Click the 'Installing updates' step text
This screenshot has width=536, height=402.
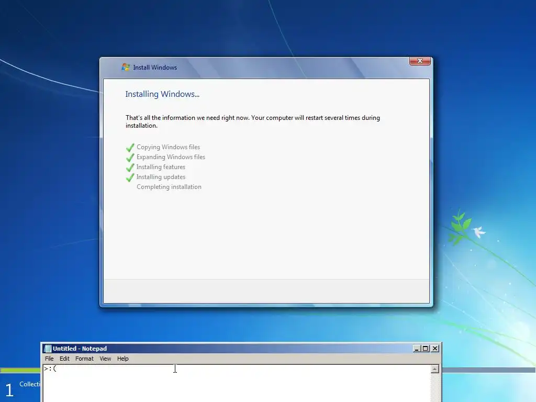(161, 177)
